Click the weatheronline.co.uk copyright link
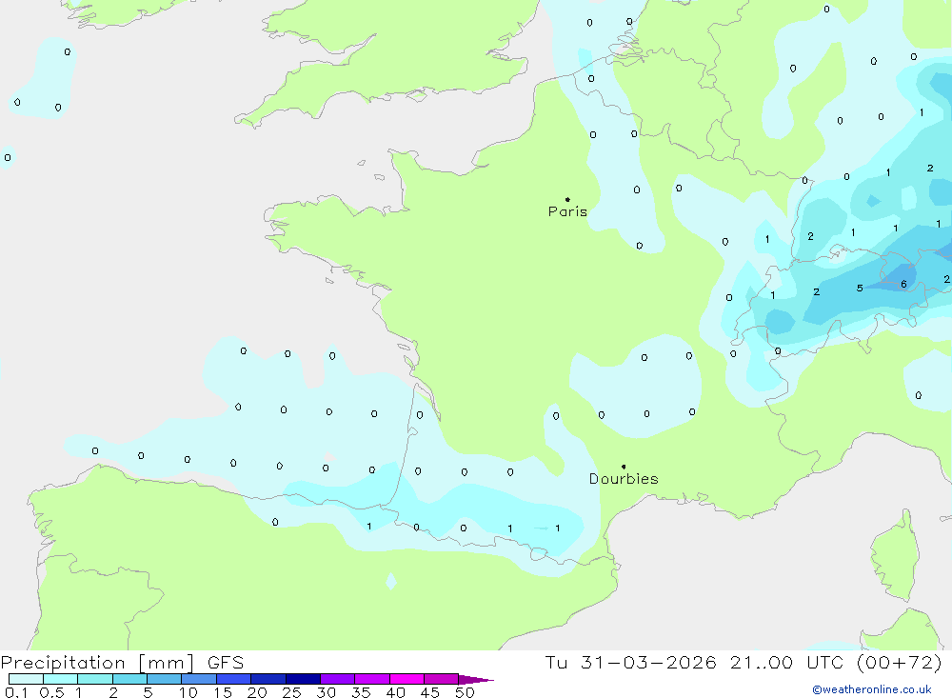This screenshot has width=952, height=698. [872, 689]
